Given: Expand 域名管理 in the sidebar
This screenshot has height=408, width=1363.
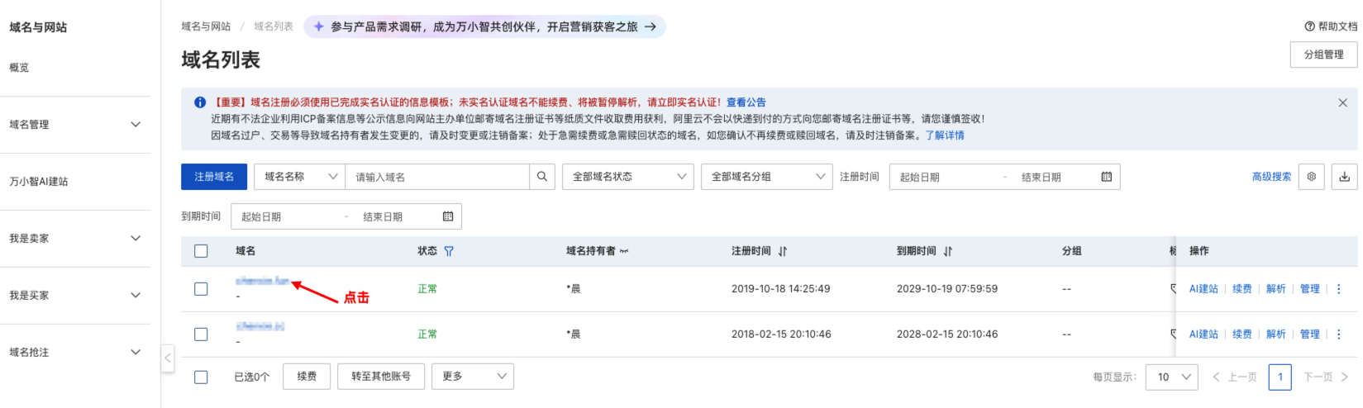Looking at the screenshot, I should [74, 125].
